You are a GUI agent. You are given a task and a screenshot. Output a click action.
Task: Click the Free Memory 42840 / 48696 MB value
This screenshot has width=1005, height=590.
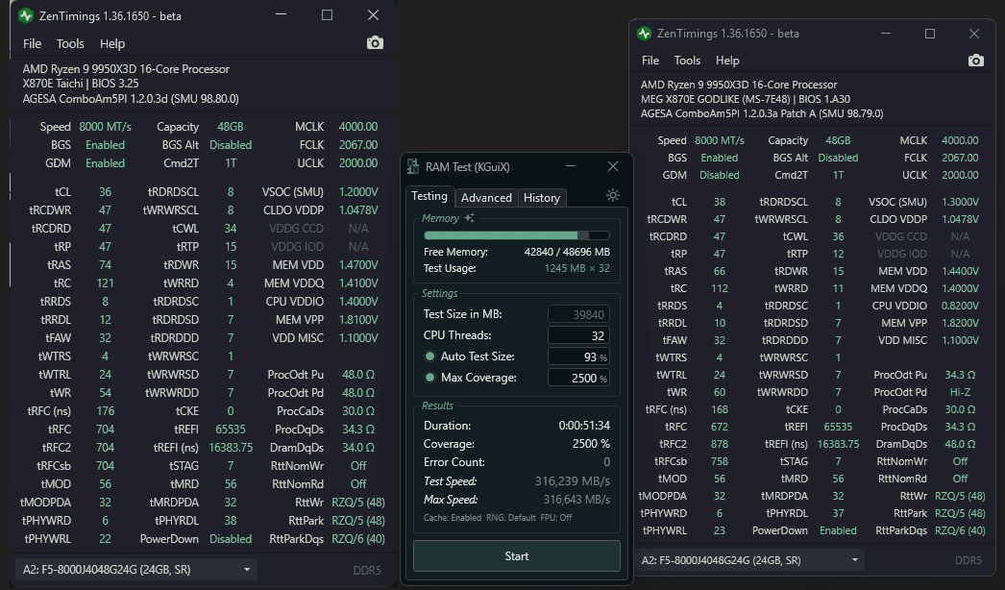(567, 252)
